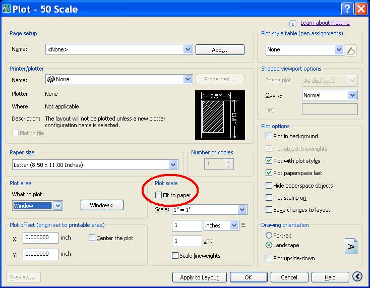Click the X offset input field

pos(41,238)
